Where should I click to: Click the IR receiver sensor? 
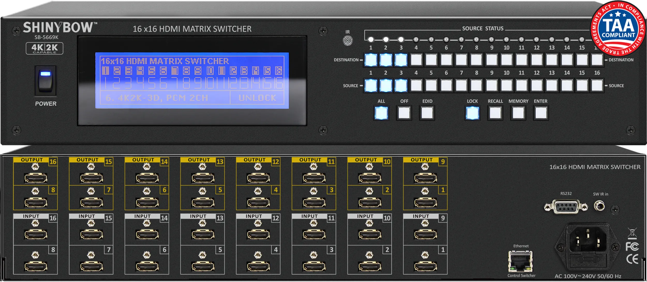(348, 41)
